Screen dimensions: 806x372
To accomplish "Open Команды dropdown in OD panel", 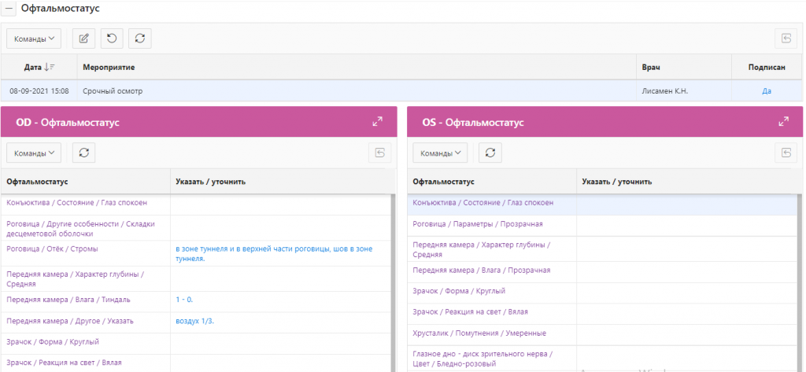I will click(34, 153).
